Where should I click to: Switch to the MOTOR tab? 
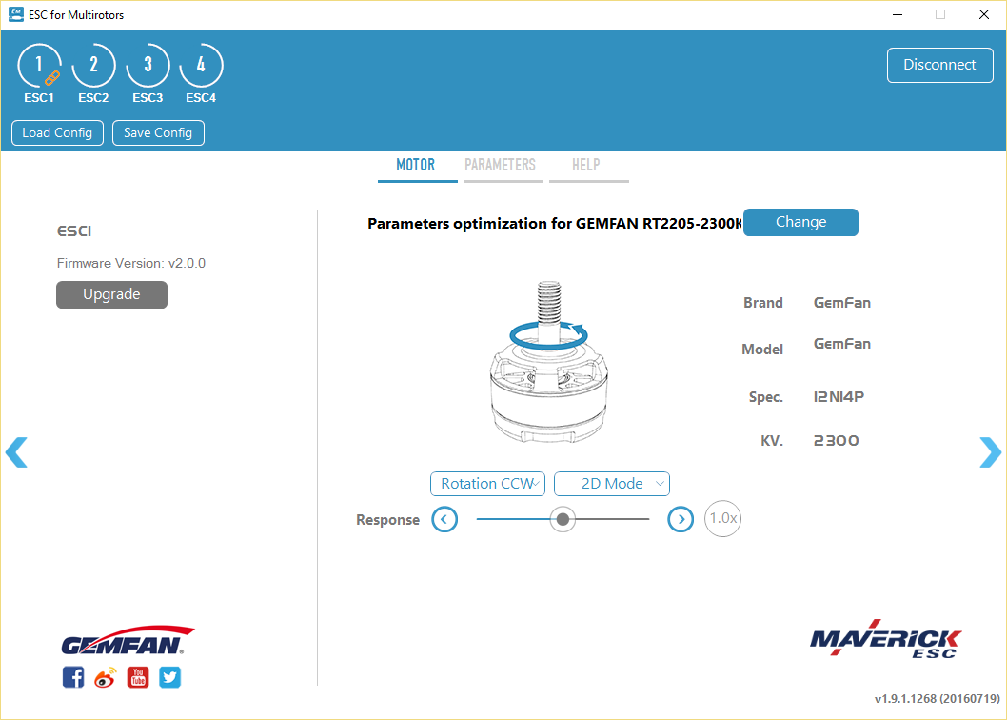(417, 167)
